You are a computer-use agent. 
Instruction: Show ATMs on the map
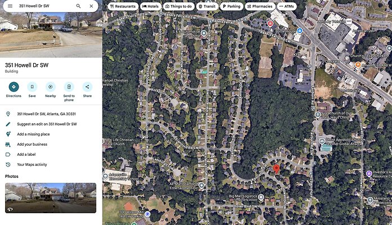click(x=287, y=6)
